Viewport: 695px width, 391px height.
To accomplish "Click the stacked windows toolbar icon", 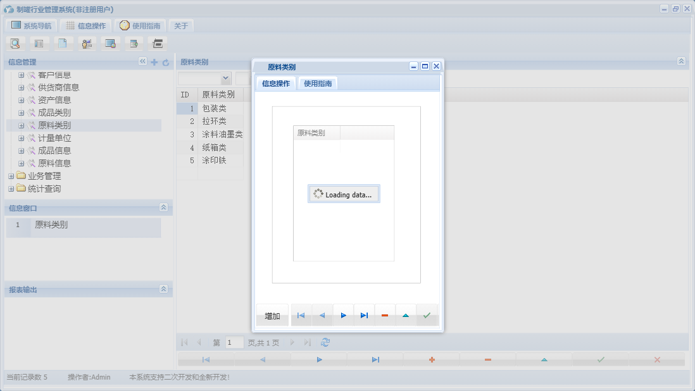I will tap(158, 44).
